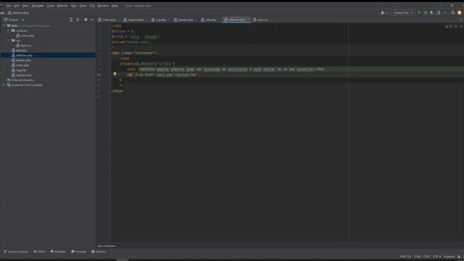Viewport: 464px width, 261px height.
Task: Click the green Run button
Action: pyautogui.click(x=419, y=13)
